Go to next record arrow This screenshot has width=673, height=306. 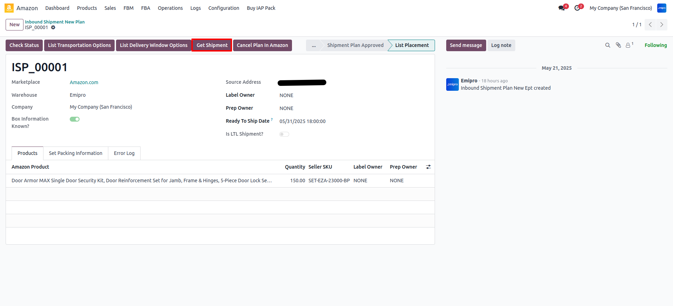tap(661, 25)
